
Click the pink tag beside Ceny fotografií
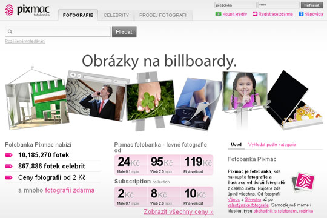tap(8, 177)
